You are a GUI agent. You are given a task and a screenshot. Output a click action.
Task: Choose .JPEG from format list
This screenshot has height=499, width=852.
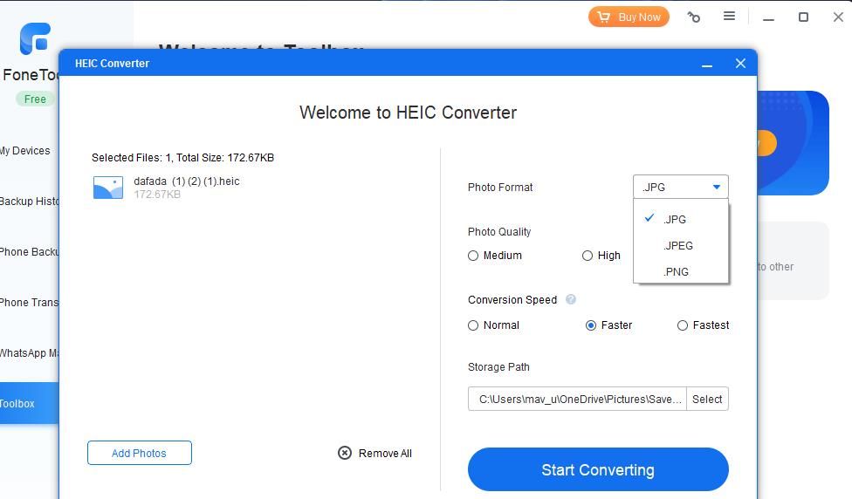(x=681, y=245)
